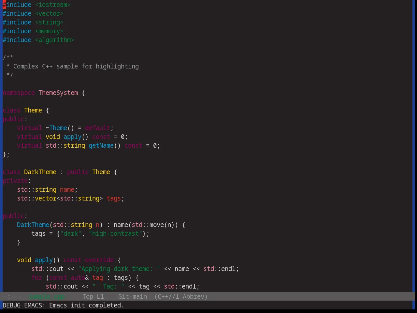Click the 'name' member variable declaration
417x313 pixels.
tap(67, 189)
